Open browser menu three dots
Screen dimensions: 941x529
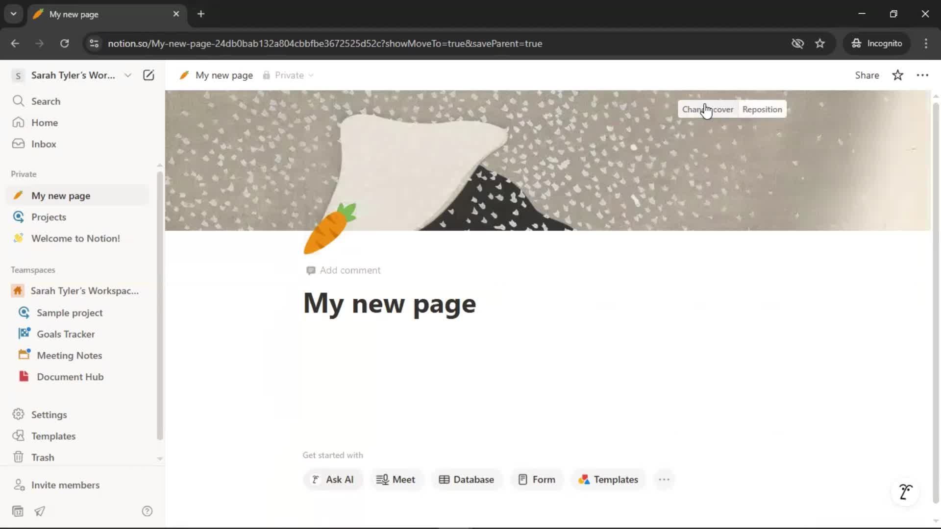(x=926, y=44)
